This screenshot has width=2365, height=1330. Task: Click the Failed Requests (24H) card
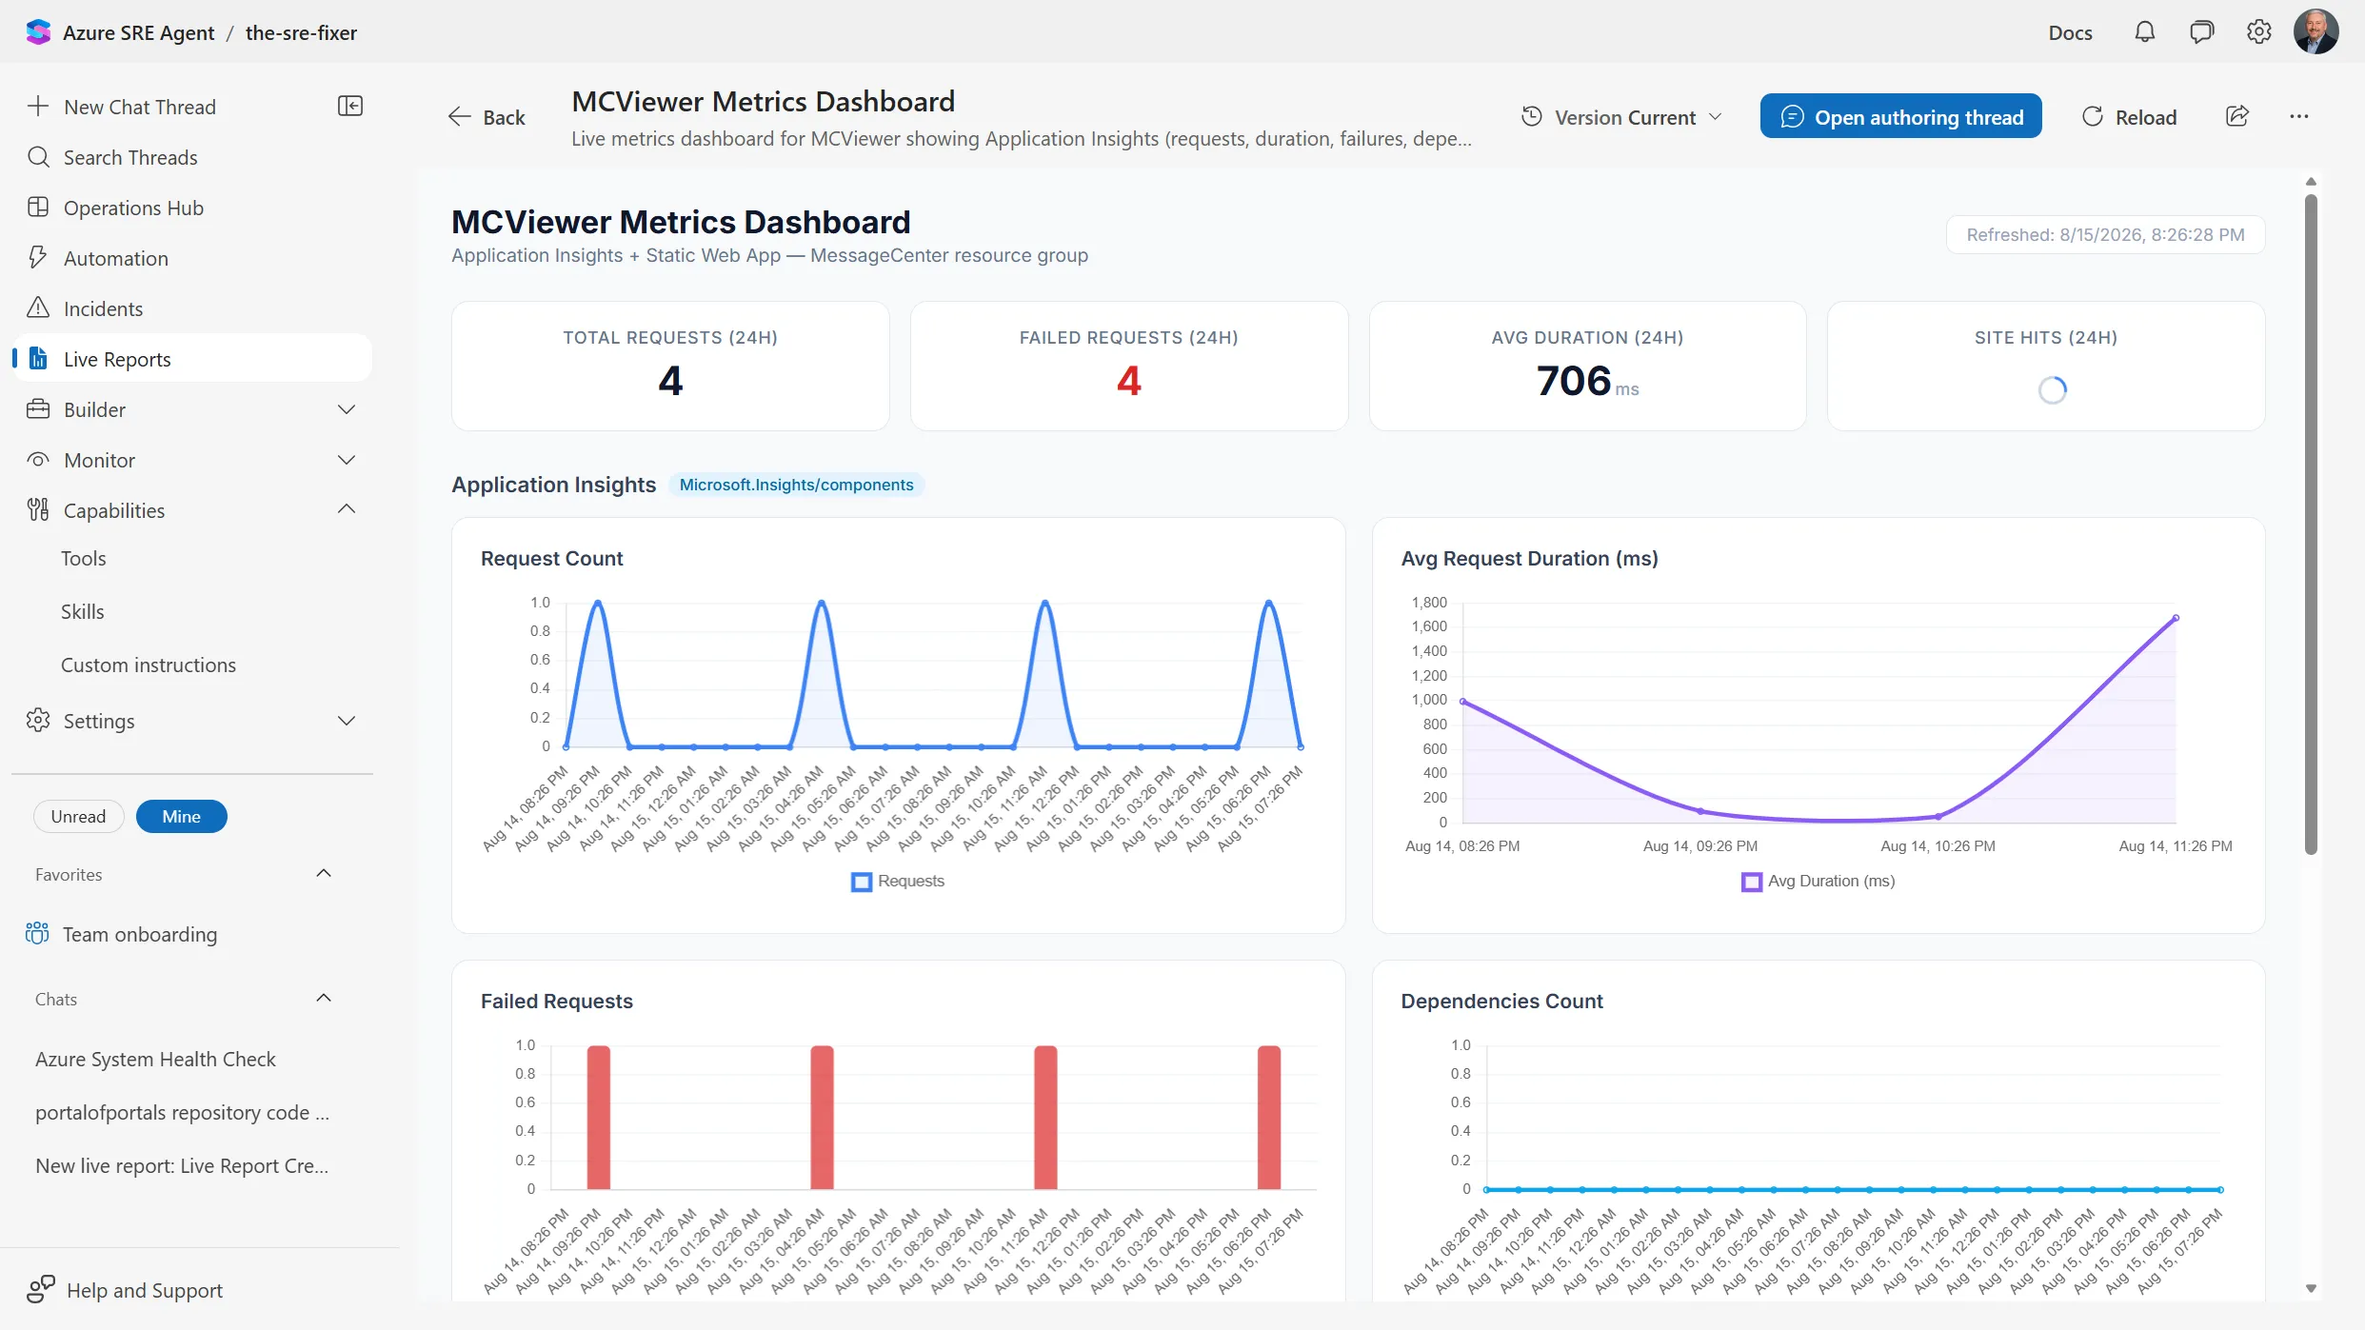[x=1129, y=367]
